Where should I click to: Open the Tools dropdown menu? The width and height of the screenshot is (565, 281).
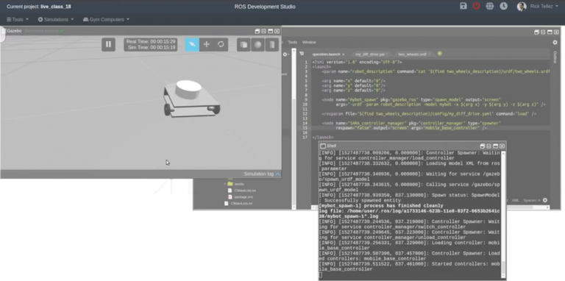click(x=18, y=19)
